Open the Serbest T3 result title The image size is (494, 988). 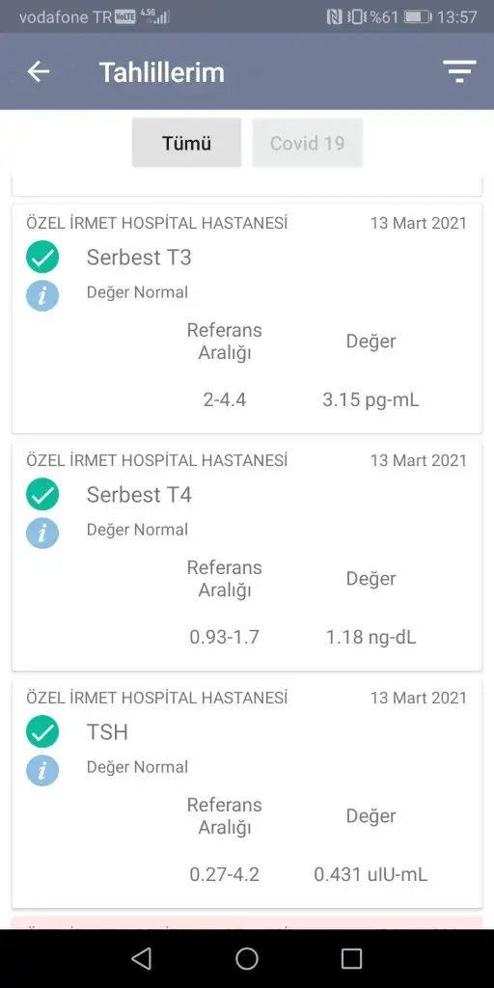[x=139, y=257]
